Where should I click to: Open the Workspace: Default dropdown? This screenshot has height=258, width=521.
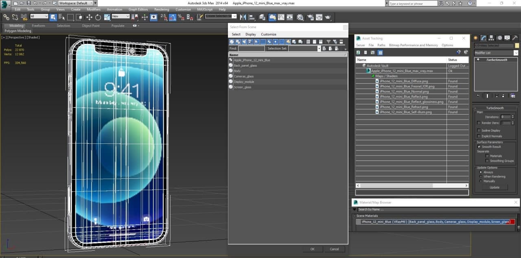[75, 3]
